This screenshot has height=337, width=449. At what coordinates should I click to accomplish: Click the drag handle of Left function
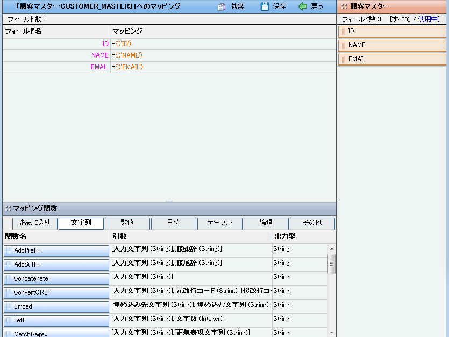tap(8, 320)
